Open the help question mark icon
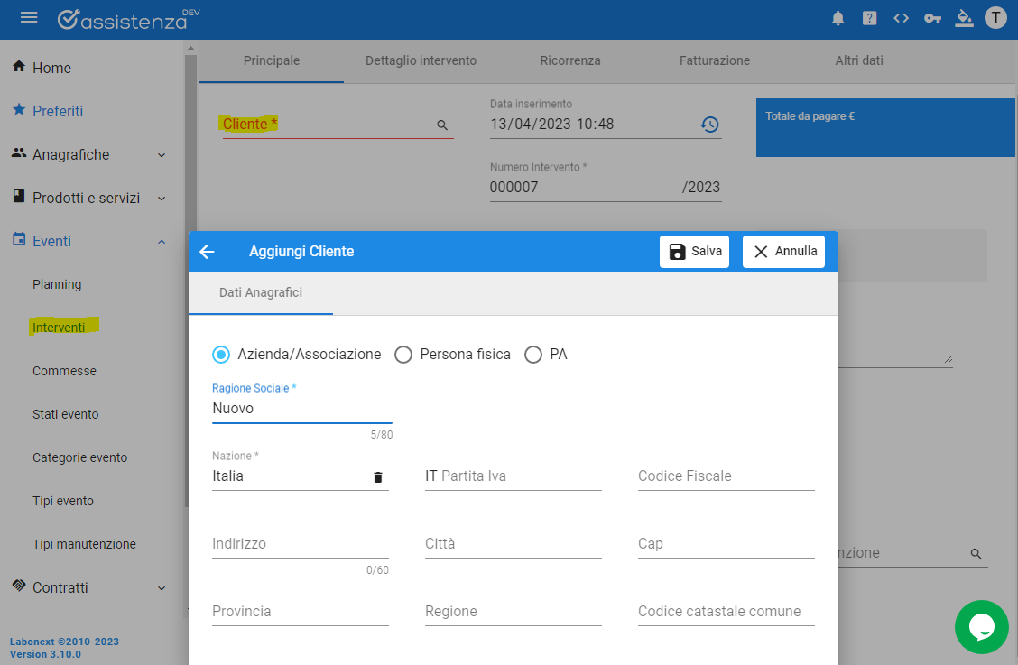This screenshot has height=665, width=1018. [x=869, y=18]
